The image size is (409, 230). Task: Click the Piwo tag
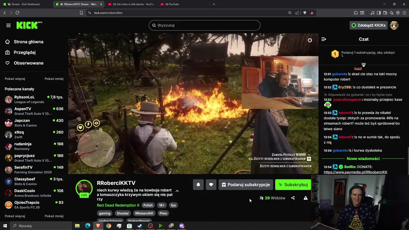point(163,213)
